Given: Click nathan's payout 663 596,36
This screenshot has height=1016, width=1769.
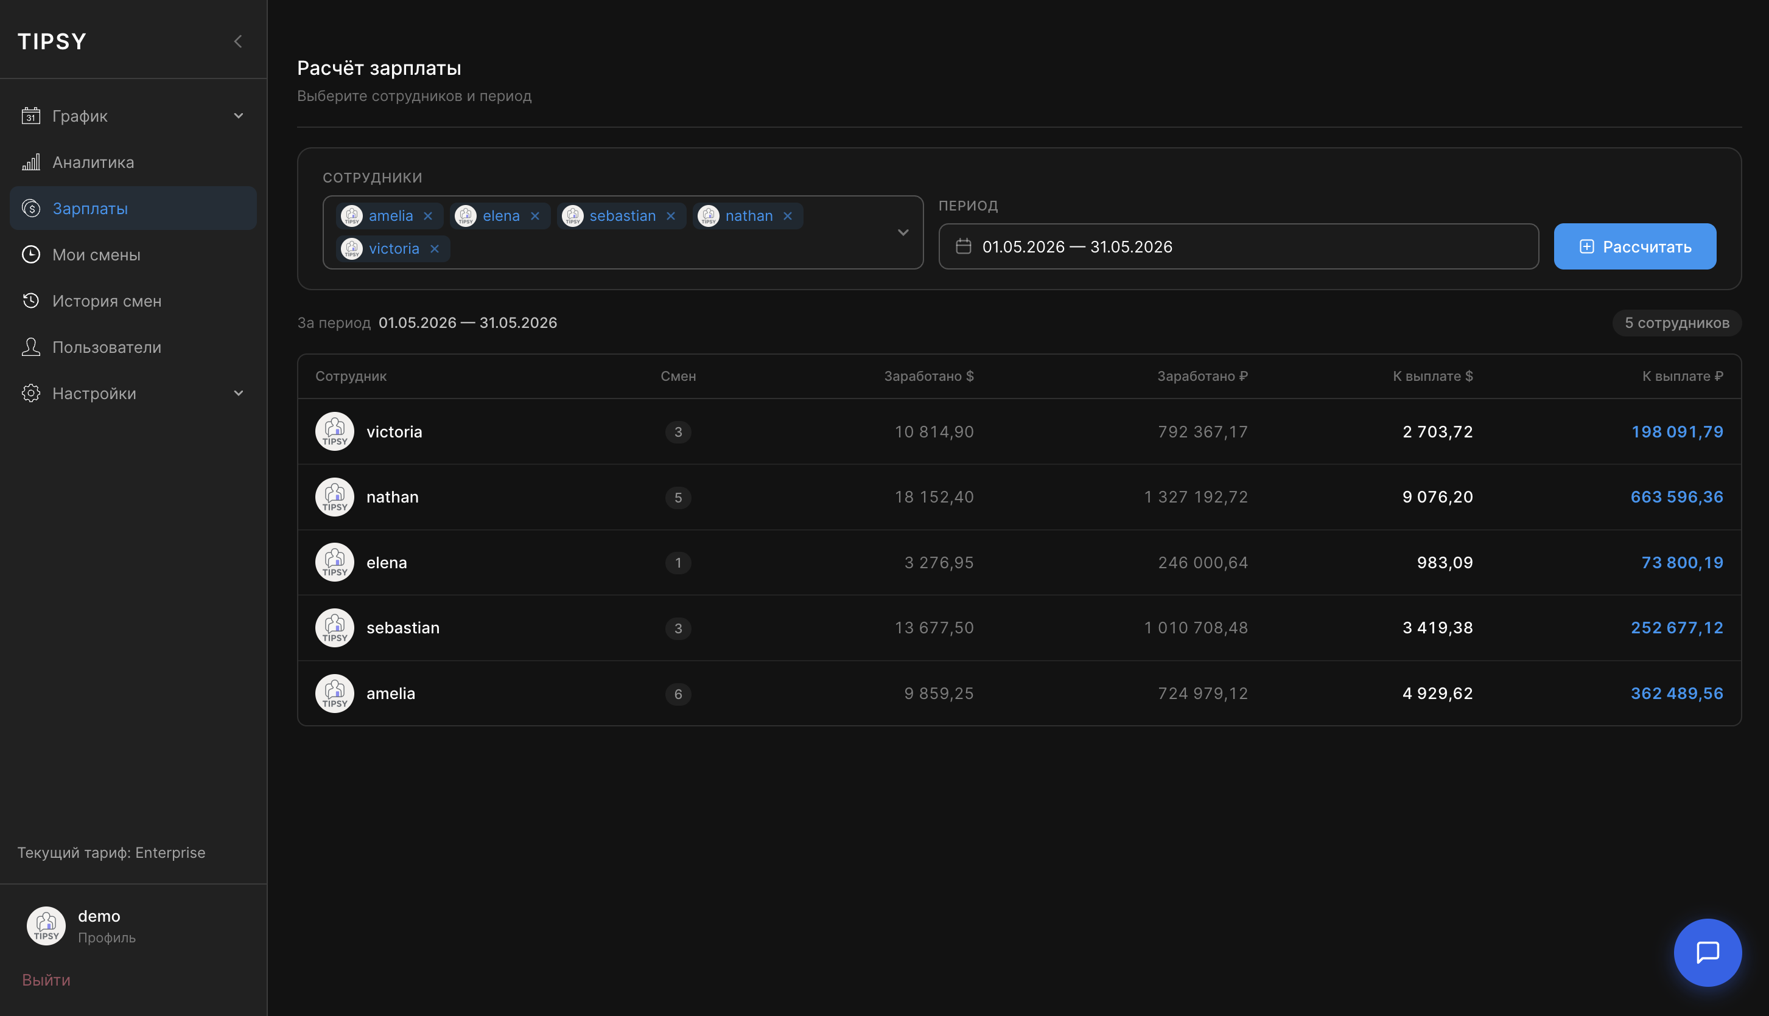Looking at the screenshot, I should pyautogui.click(x=1677, y=497).
